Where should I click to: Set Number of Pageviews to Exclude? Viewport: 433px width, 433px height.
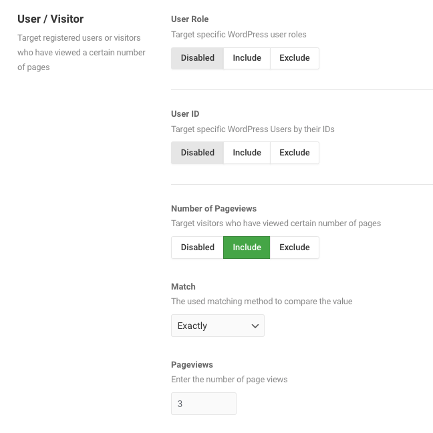295,248
